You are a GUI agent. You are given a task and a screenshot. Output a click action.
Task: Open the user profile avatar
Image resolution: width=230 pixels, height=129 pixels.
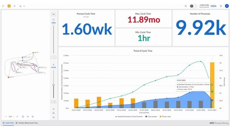[227, 6]
